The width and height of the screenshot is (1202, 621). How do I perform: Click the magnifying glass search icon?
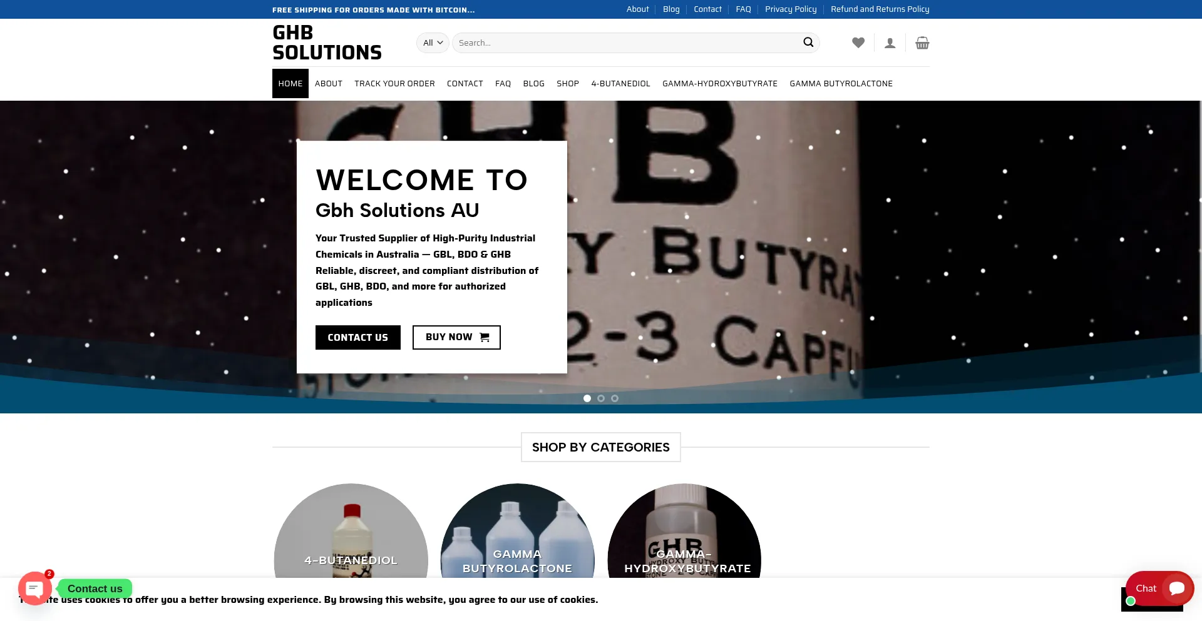pyautogui.click(x=808, y=43)
